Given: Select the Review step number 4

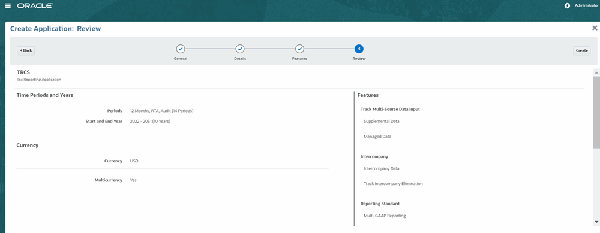Looking at the screenshot, I should pos(359,49).
